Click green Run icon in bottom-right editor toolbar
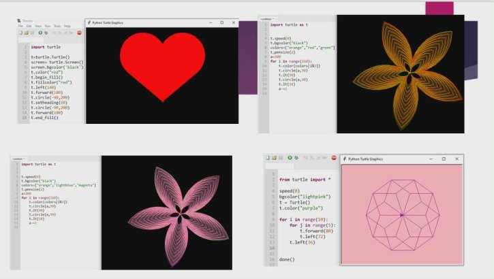The width and height of the screenshot is (494, 279). (x=290, y=158)
